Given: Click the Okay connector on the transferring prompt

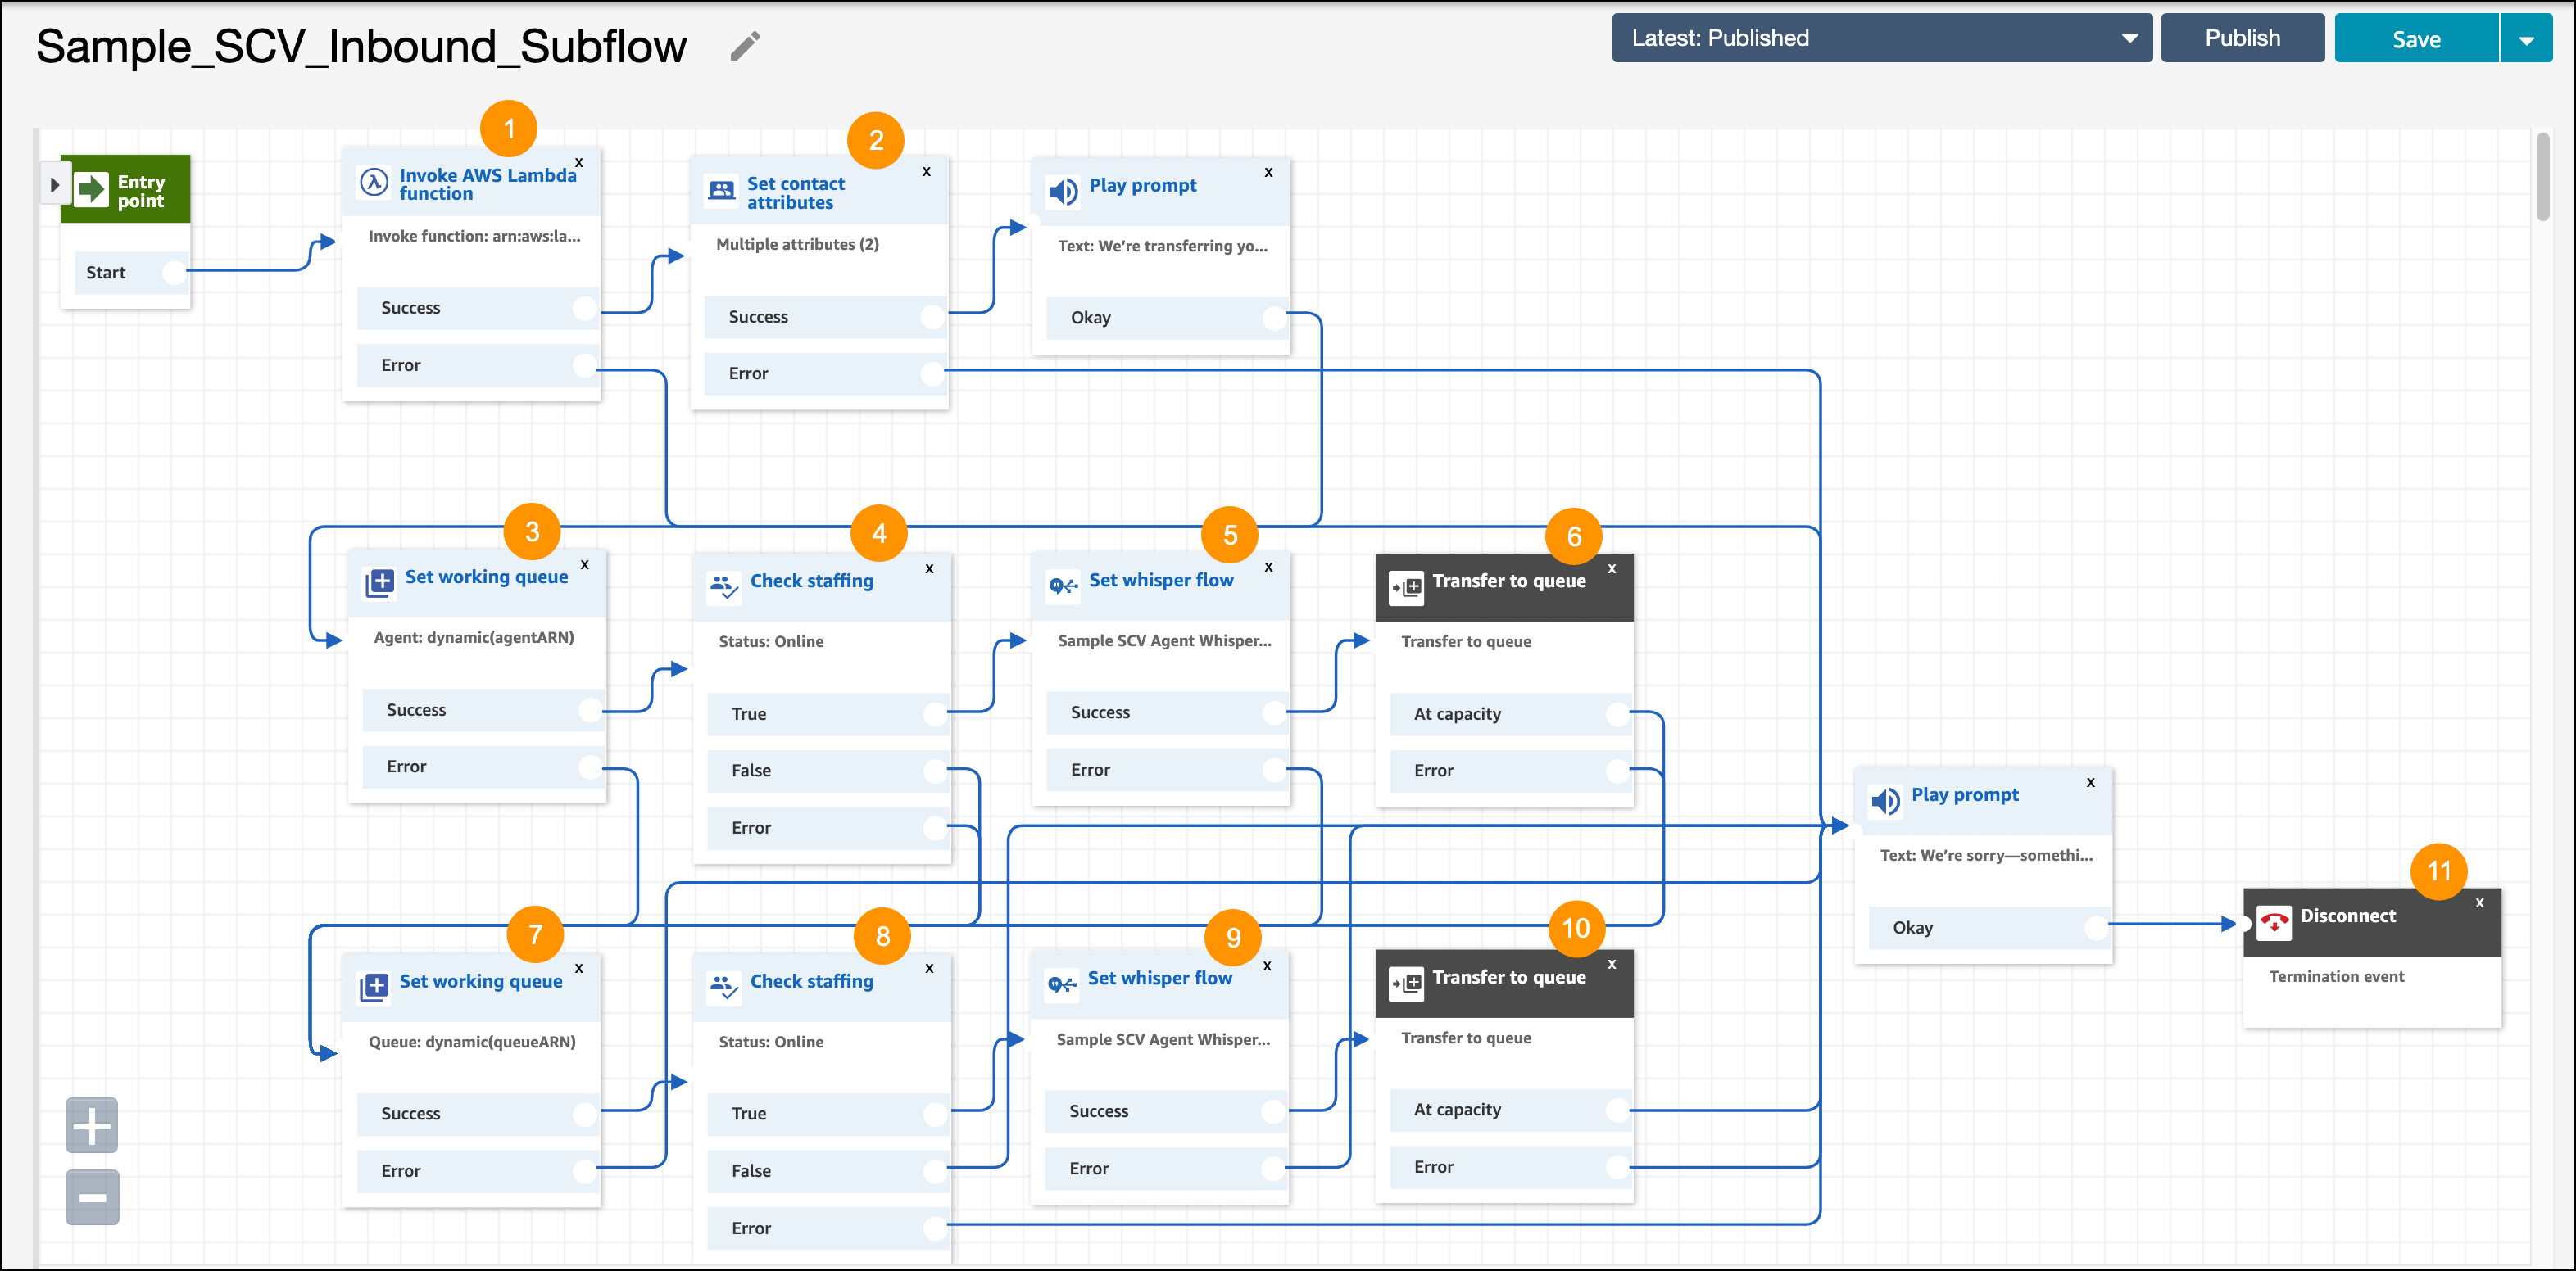Looking at the screenshot, I should click(1275, 318).
